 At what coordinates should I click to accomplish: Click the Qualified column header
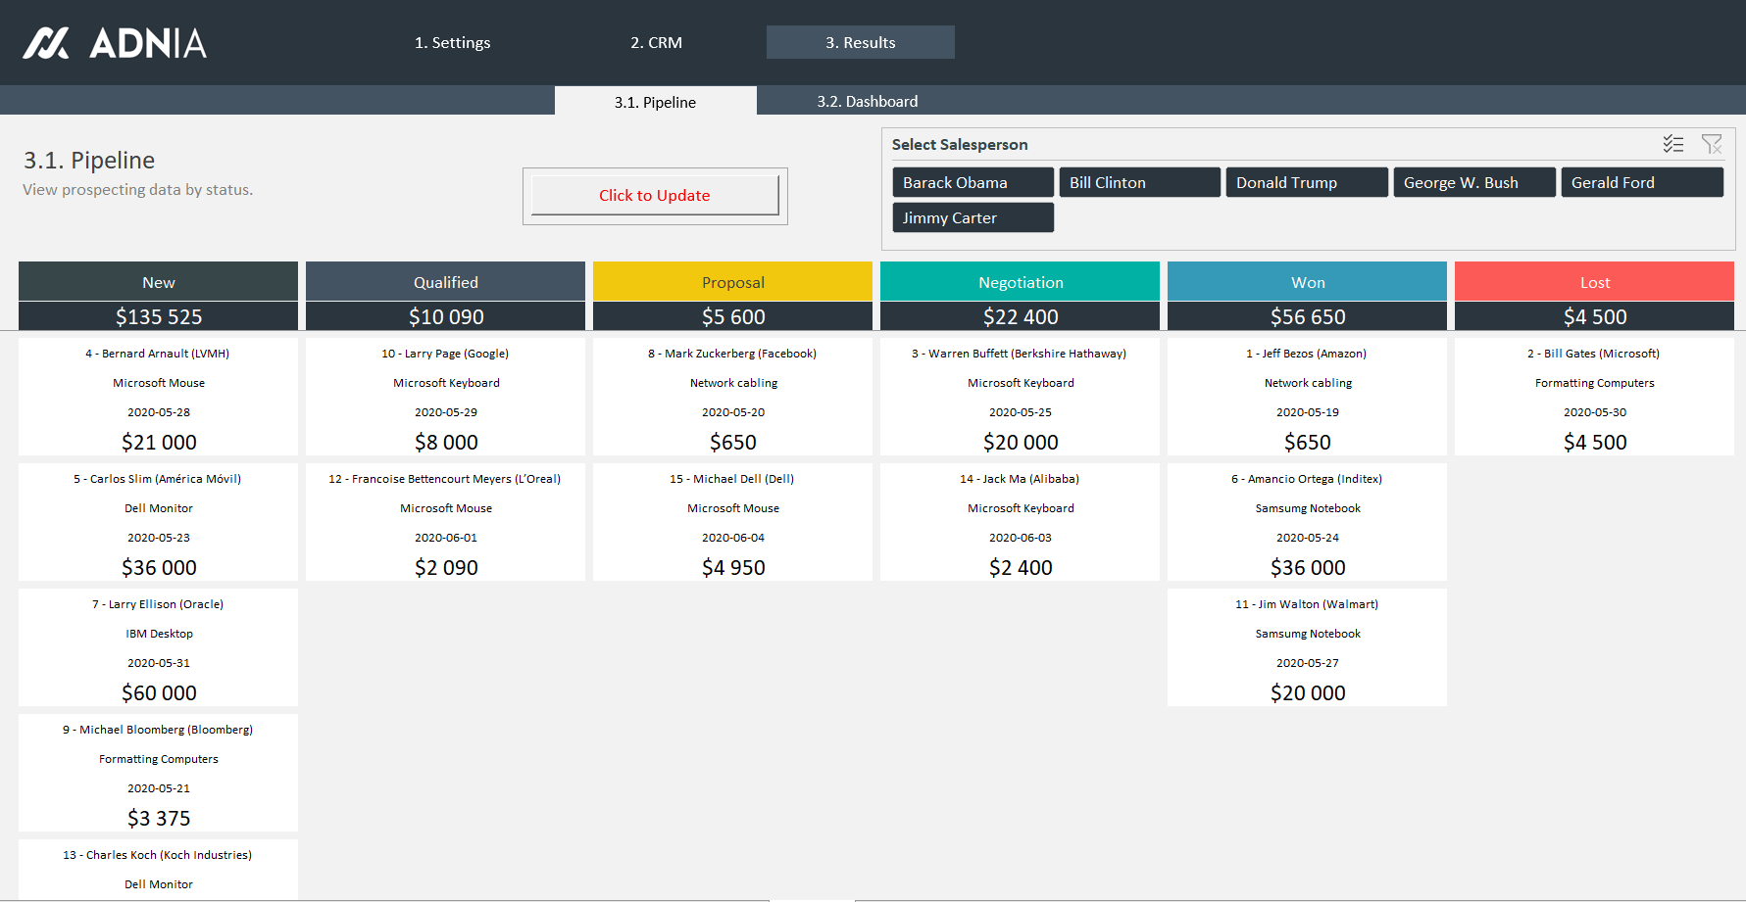(x=445, y=282)
